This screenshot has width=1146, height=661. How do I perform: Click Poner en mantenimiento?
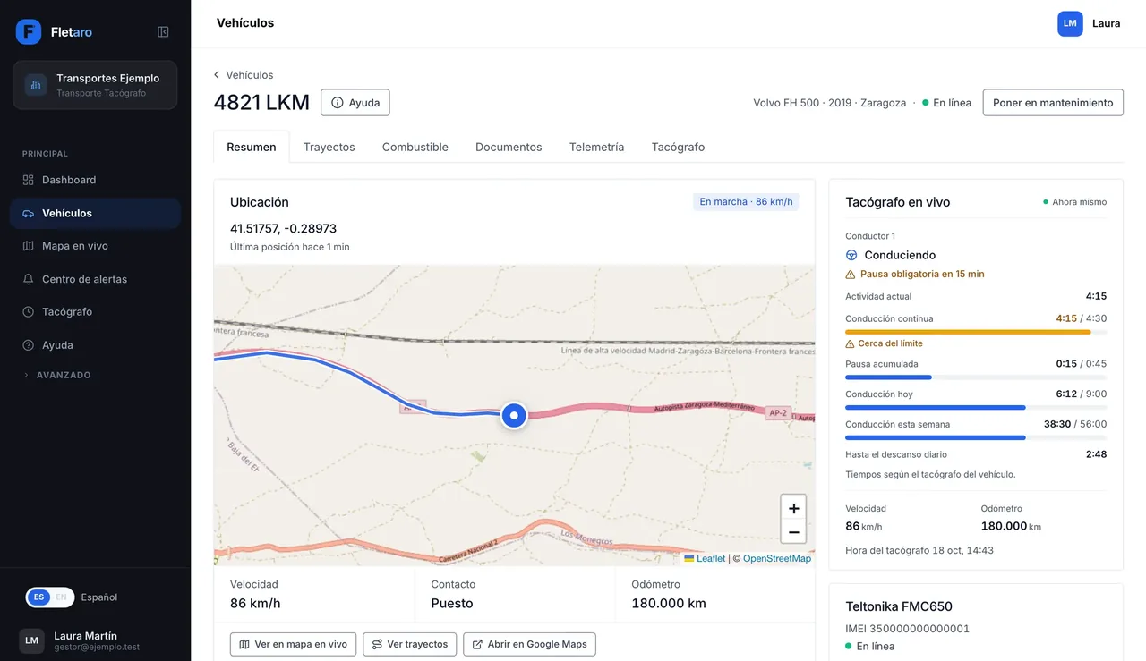(1053, 103)
